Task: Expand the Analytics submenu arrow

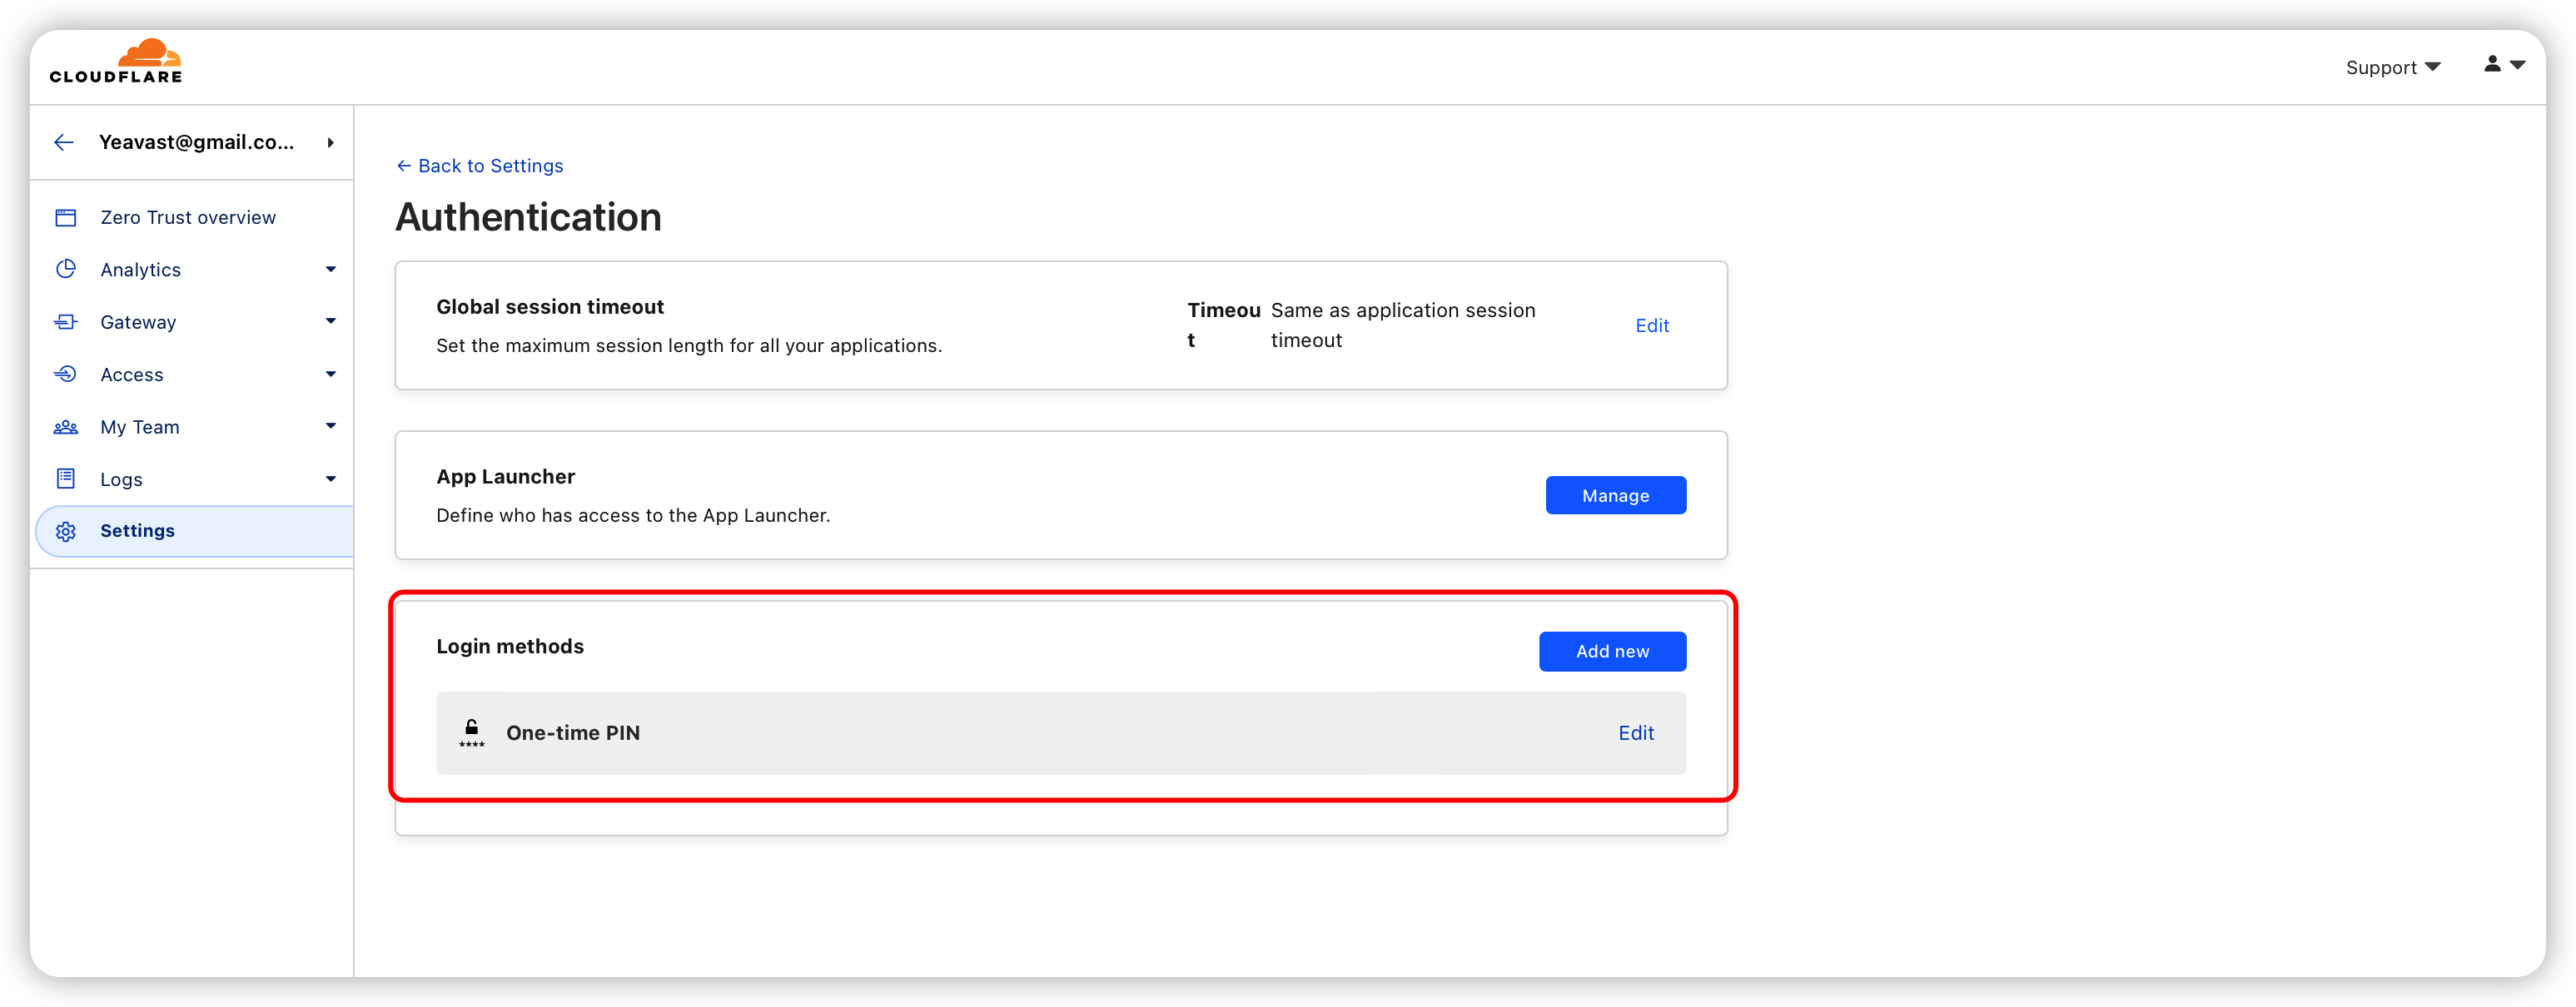Action: click(331, 269)
